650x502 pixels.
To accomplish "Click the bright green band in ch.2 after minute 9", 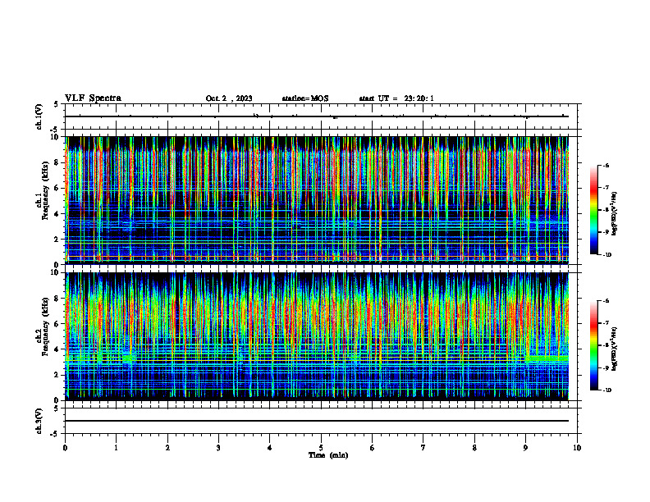I will (x=547, y=358).
